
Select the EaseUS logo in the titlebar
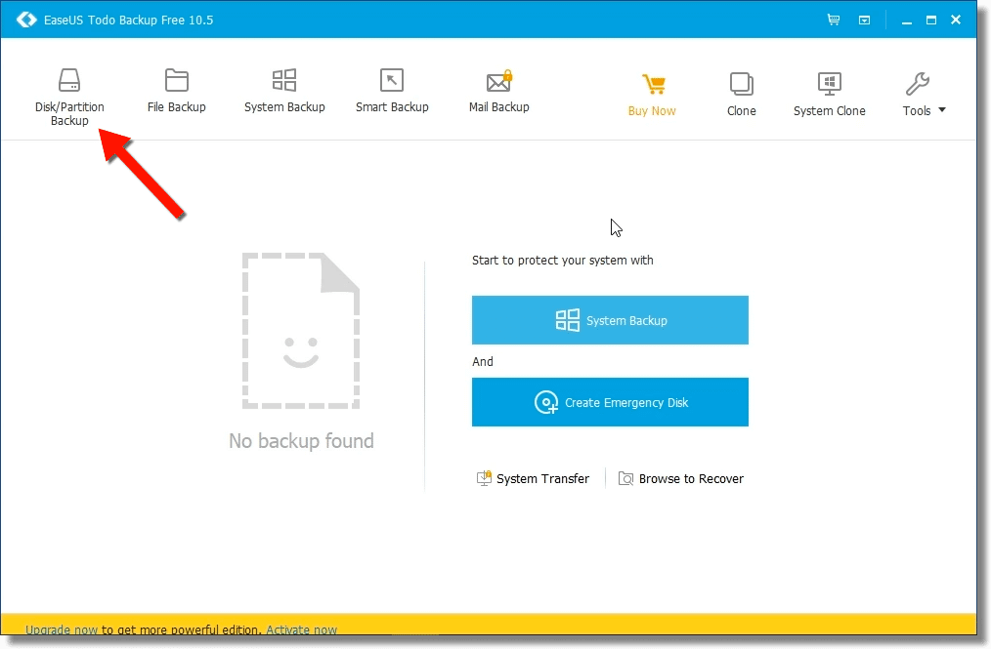pyautogui.click(x=25, y=19)
